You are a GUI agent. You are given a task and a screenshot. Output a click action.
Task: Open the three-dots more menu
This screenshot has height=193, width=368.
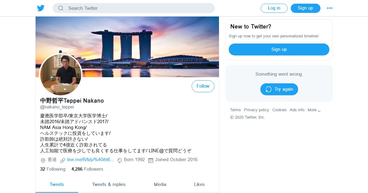pos(330,8)
